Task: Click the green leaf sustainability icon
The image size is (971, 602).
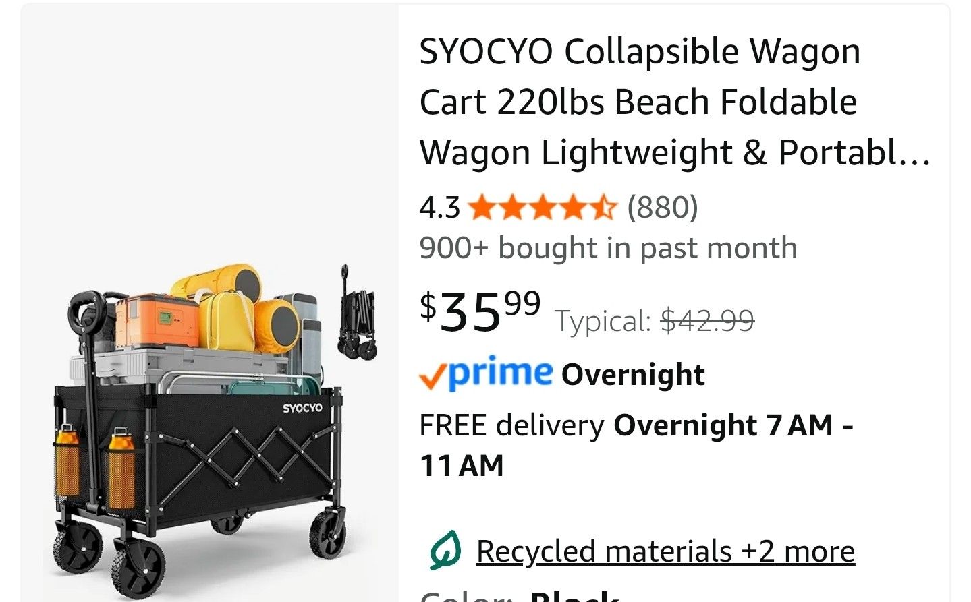Action: point(445,551)
